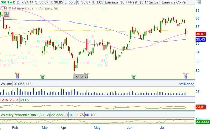The height and width of the screenshot is (130, 210).
Task: Select the IVHV value 21.02
Action: [25, 100]
